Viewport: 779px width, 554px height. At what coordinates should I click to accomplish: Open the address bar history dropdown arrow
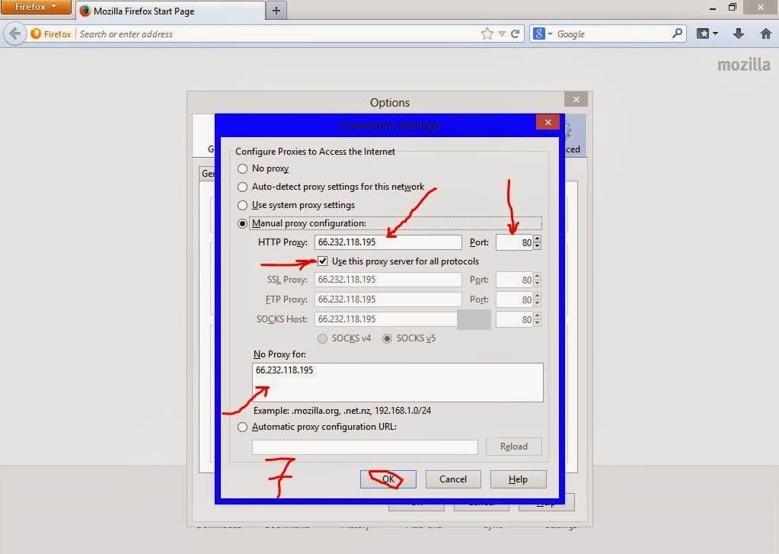(x=502, y=34)
